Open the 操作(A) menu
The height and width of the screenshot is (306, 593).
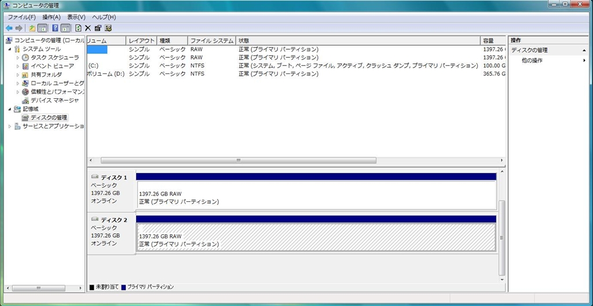coord(52,17)
